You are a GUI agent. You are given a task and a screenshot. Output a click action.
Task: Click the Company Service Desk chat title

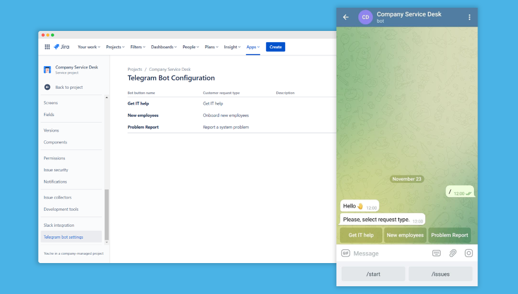pyautogui.click(x=409, y=14)
